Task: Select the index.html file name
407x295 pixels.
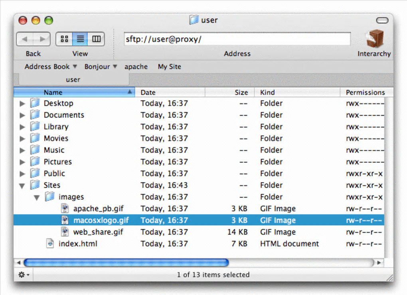Action: (x=78, y=244)
